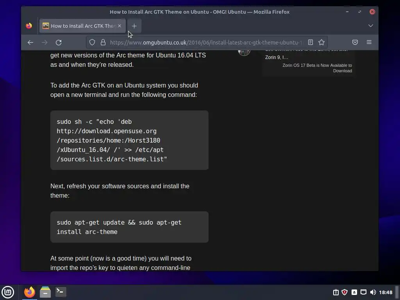The image size is (400, 300).
Task: Open tracking protection shield info
Action: (92, 42)
